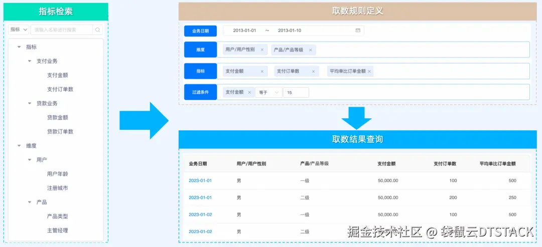The height and width of the screenshot is (247, 542).
Task: Click the 支付金额 column header
Action: point(386,164)
